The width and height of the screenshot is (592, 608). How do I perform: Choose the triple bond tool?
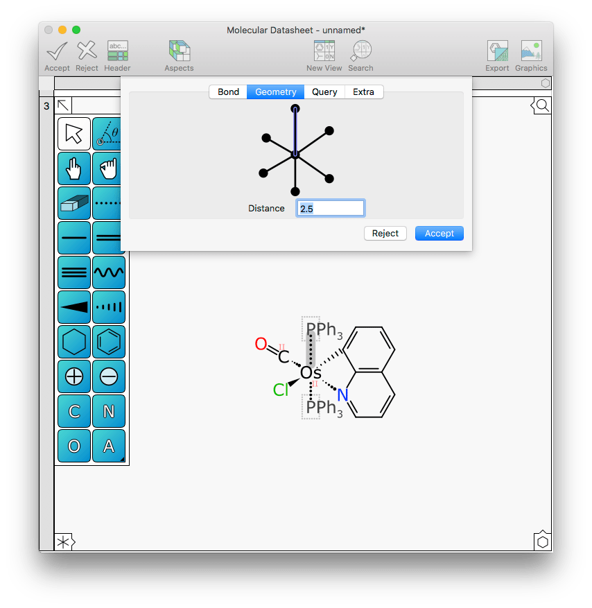click(73, 272)
